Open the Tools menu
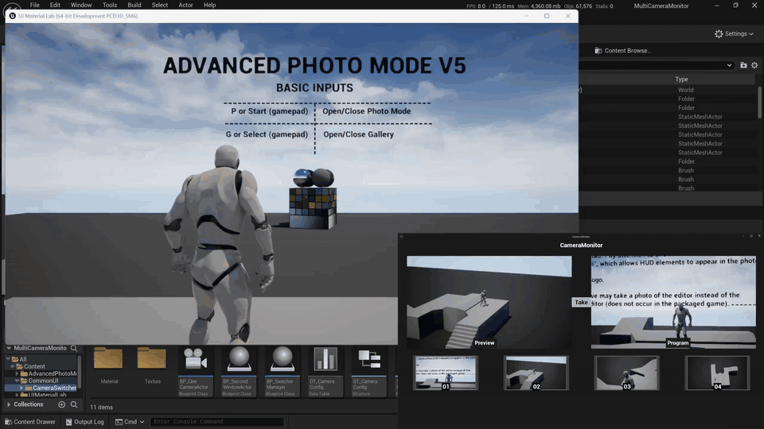764x429 pixels. click(110, 5)
